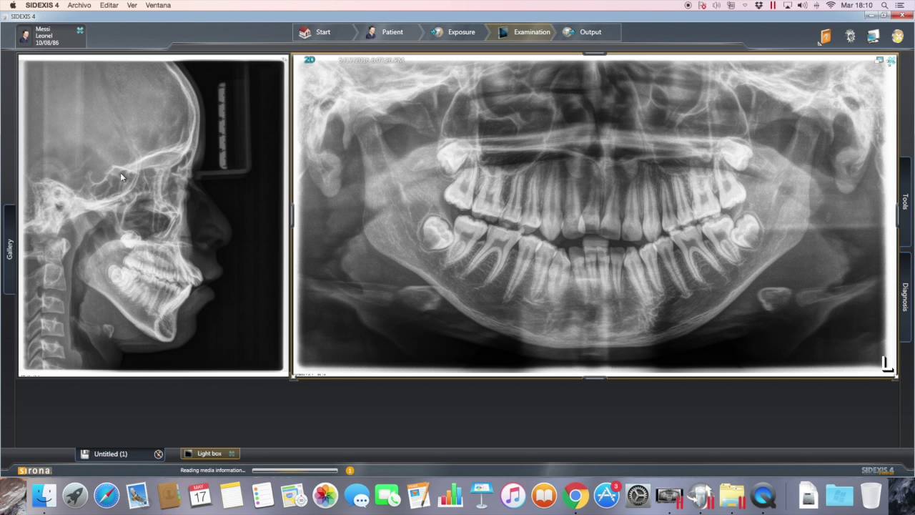Image resolution: width=915 pixels, height=515 pixels.
Task: Open the Editar menu
Action: coord(109,5)
